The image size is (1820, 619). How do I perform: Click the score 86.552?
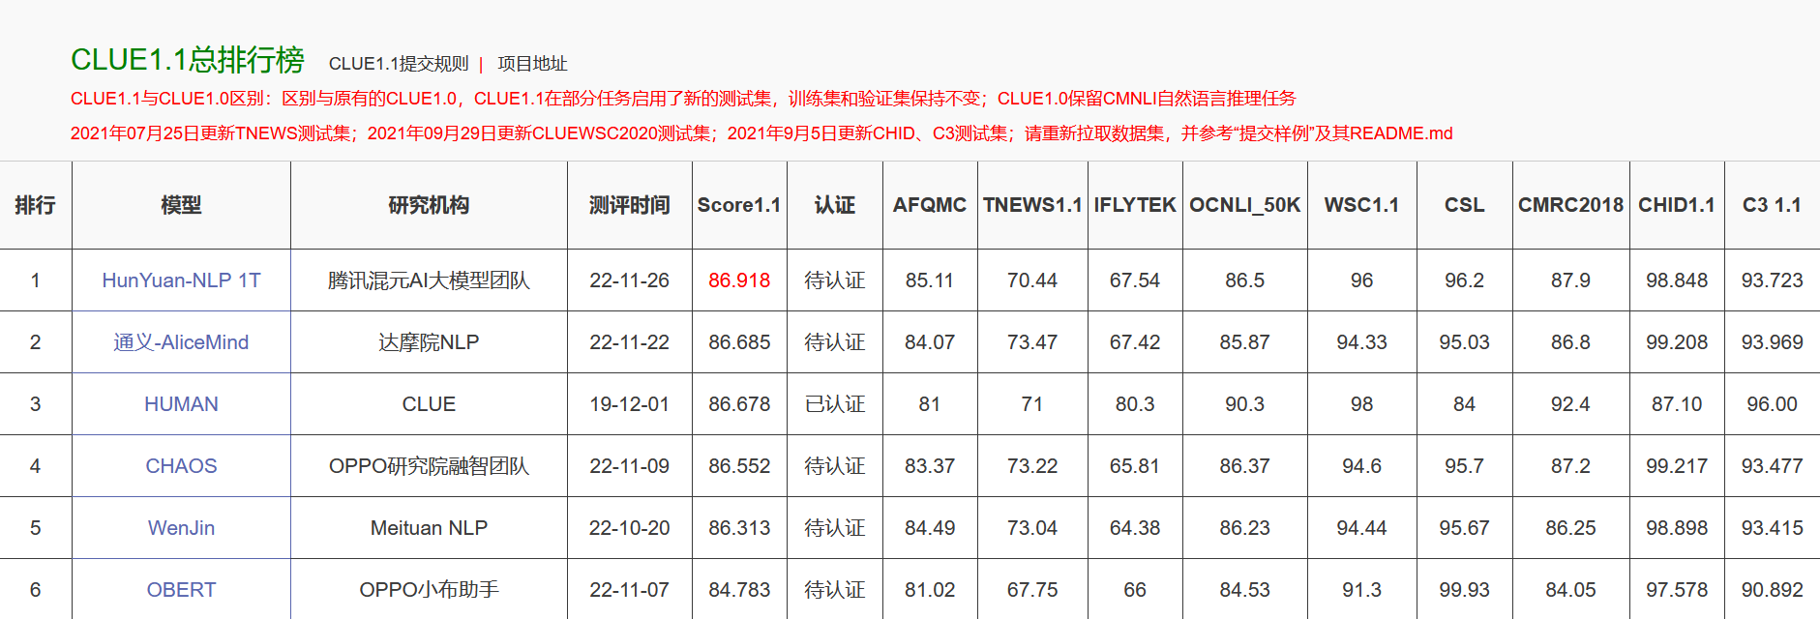pos(739,466)
